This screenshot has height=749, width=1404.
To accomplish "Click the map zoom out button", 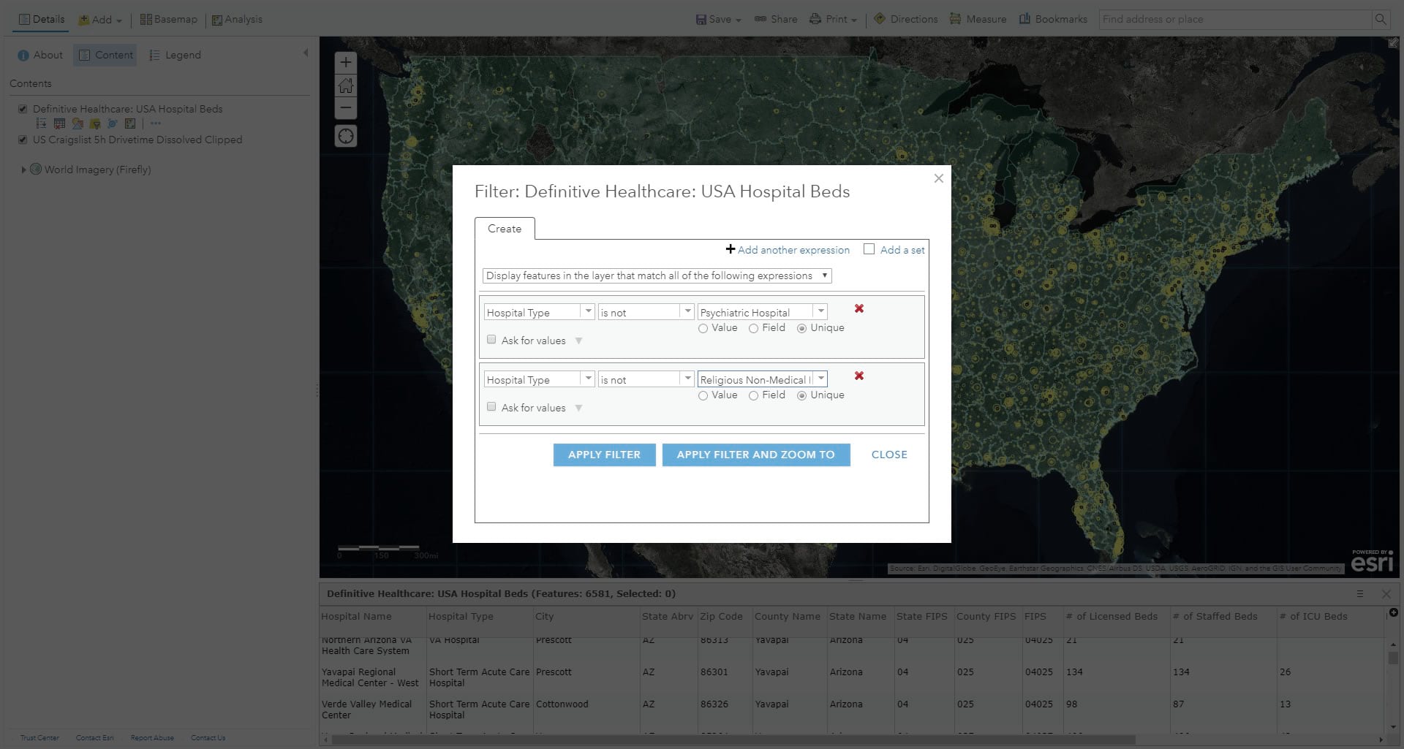I will click(346, 108).
